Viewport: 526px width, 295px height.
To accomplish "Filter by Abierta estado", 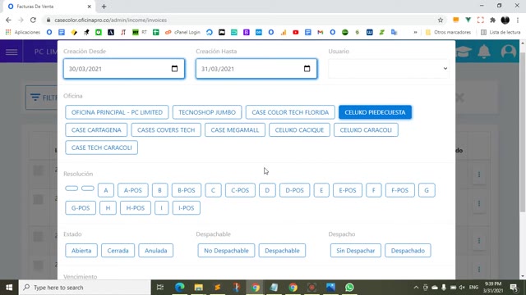I will 81,251.
